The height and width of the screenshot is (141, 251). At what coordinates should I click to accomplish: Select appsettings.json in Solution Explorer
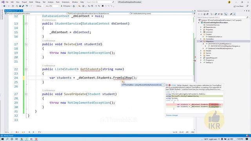click(211, 58)
